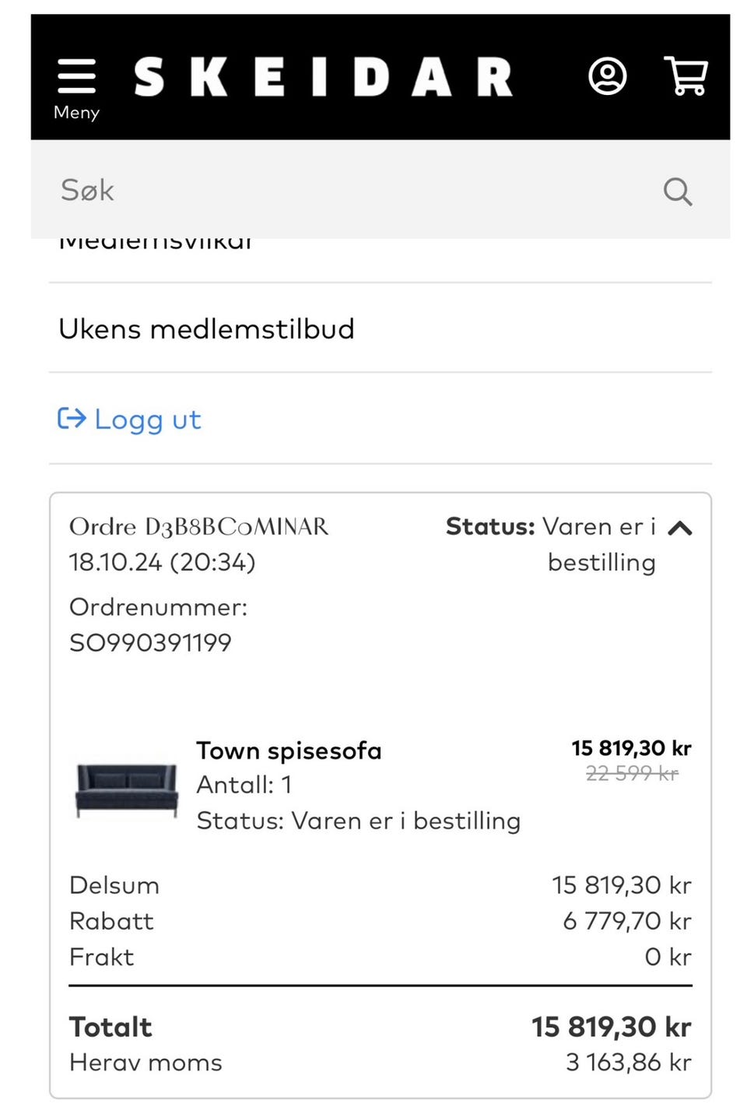747x1118 pixels.
Task: Click the Status: Varen er i bestilling header
Action: pyautogui.click(x=551, y=544)
